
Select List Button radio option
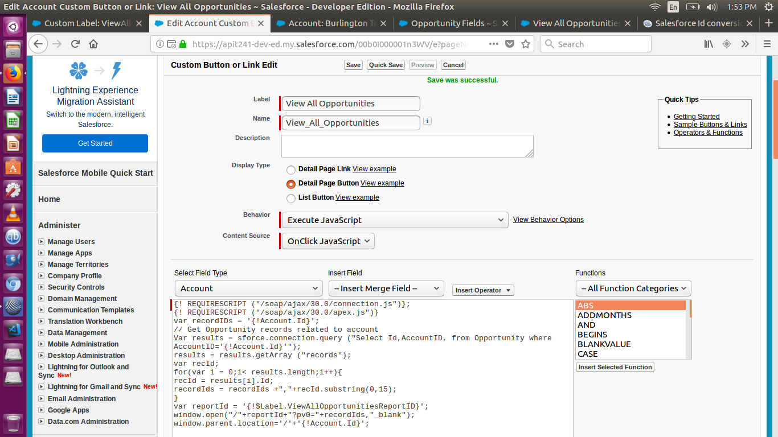click(x=291, y=198)
